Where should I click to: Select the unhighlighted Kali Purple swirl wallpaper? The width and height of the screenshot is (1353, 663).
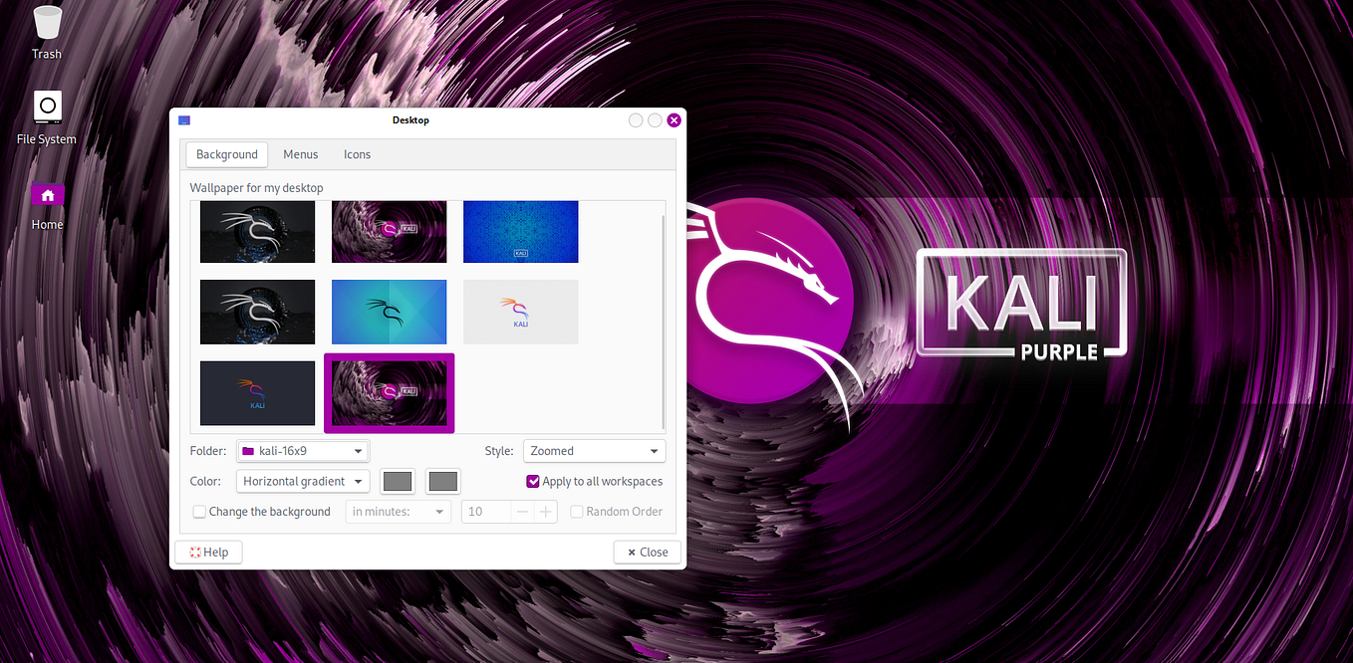(x=389, y=232)
